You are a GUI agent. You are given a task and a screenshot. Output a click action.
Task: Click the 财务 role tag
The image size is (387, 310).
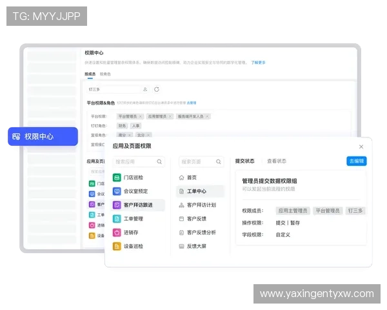click(x=122, y=126)
